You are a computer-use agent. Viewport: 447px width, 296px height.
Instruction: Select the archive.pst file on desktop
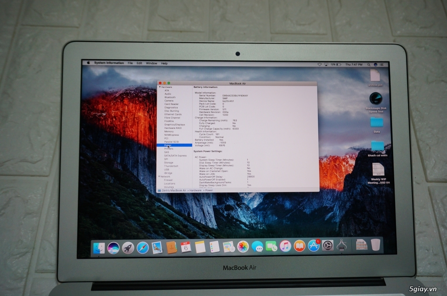pyautogui.click(x=375, y=78)
